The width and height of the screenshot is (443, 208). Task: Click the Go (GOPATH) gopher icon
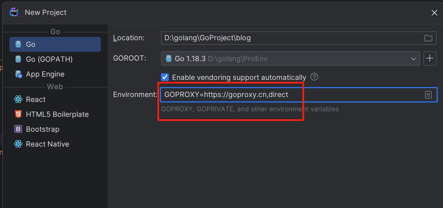coord(18,59)
